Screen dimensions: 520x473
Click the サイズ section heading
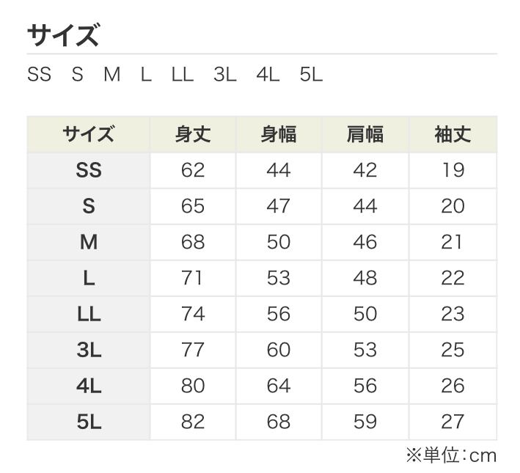point(63,34)
